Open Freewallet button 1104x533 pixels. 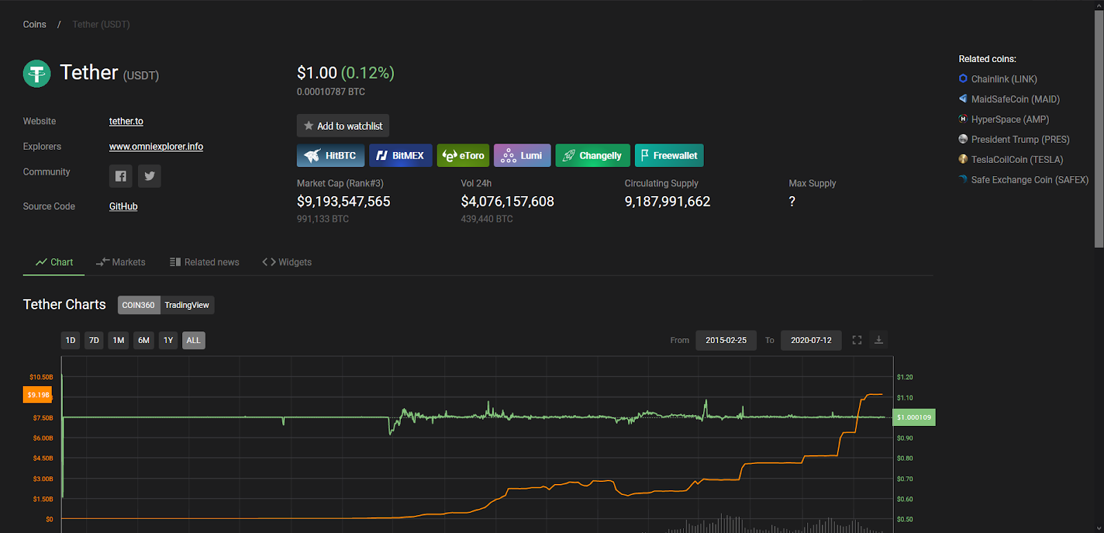point(669,155)
